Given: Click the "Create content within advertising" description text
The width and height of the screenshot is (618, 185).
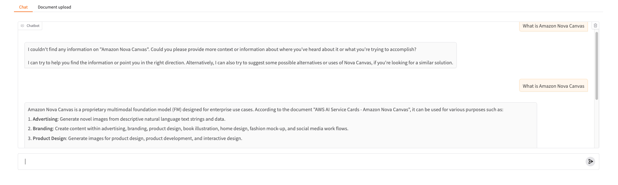Looking at the screenshot, I should pos(202,129).
